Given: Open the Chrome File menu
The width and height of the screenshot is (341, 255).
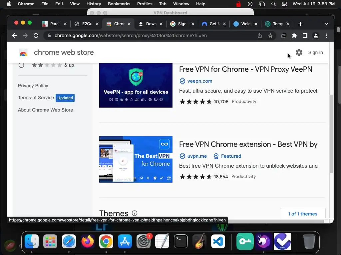Looking at the screenshot, I should pos(45,4).
